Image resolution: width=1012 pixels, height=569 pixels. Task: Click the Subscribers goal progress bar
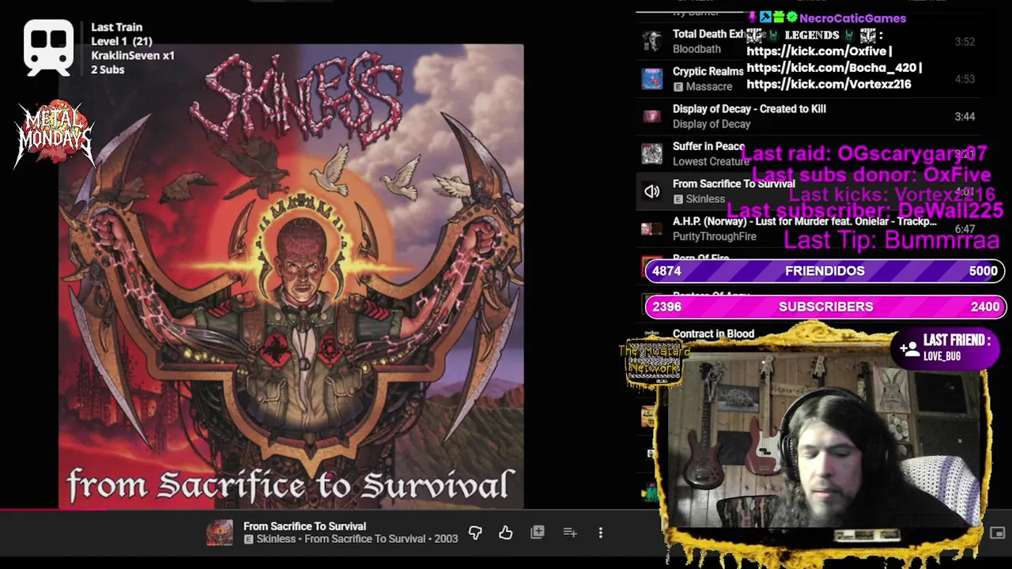825,307
